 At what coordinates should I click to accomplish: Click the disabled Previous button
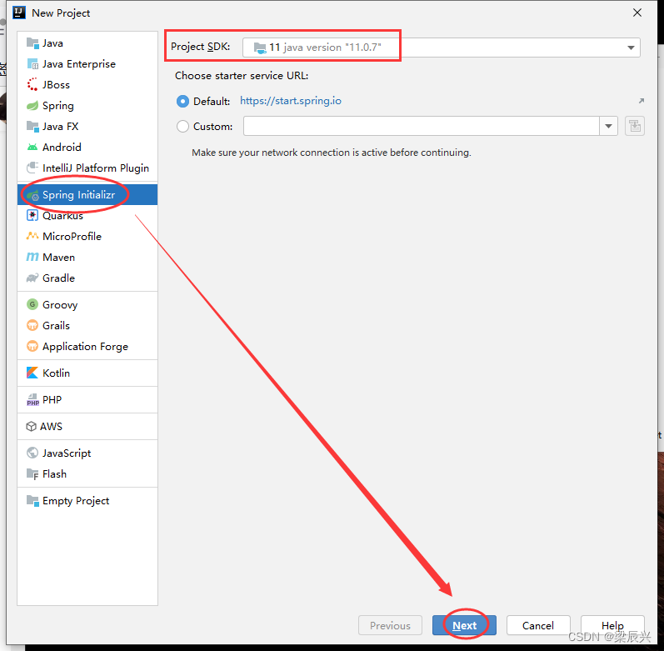tap(390, 625)
